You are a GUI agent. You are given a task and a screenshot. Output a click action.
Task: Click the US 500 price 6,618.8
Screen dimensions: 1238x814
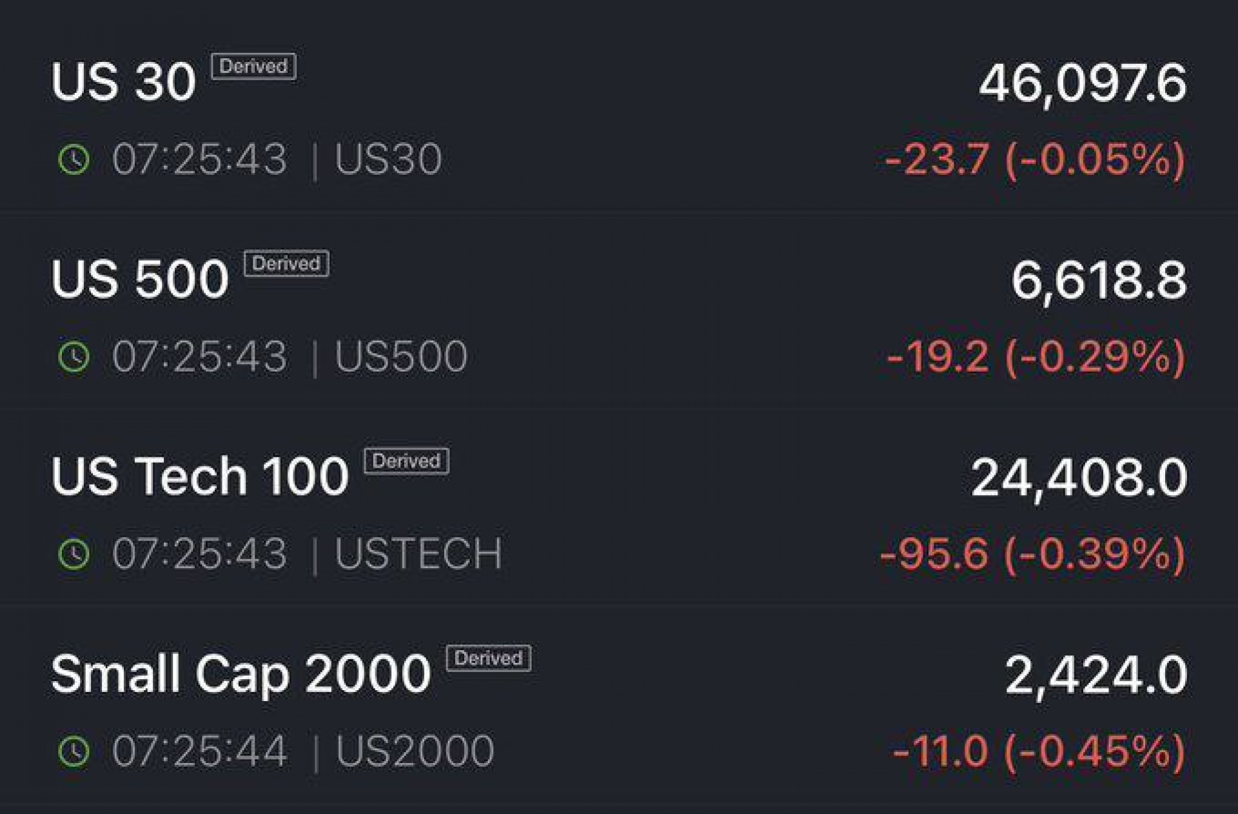point(1099,281)
